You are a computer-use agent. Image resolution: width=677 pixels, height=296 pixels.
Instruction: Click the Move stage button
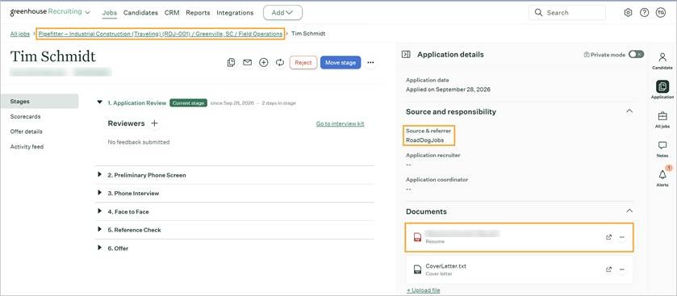coord(341,63)
